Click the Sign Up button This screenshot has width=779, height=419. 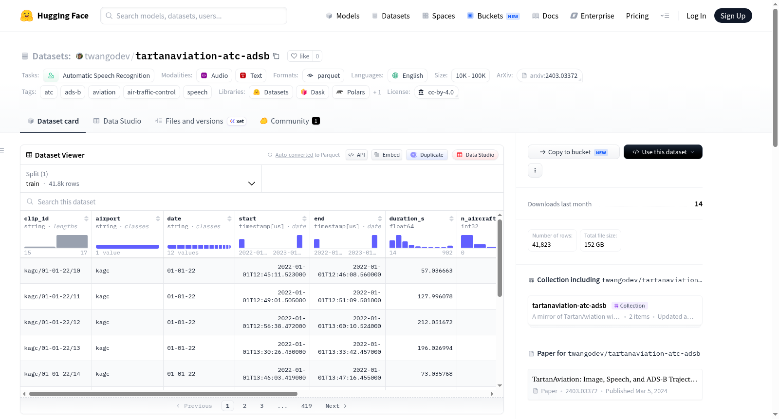(733, 16)
